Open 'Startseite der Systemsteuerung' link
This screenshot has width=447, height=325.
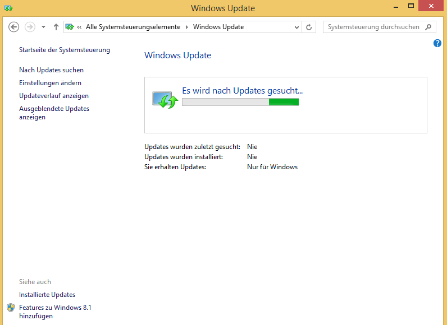(x=65, y=50)
